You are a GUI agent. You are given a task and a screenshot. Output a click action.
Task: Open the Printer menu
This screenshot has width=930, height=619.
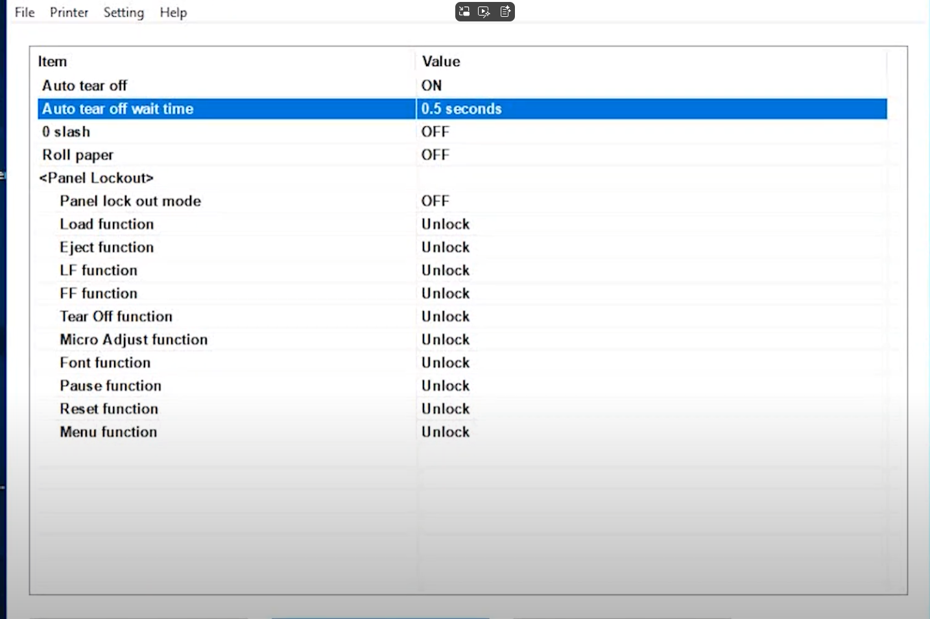[x=69, y=12]
